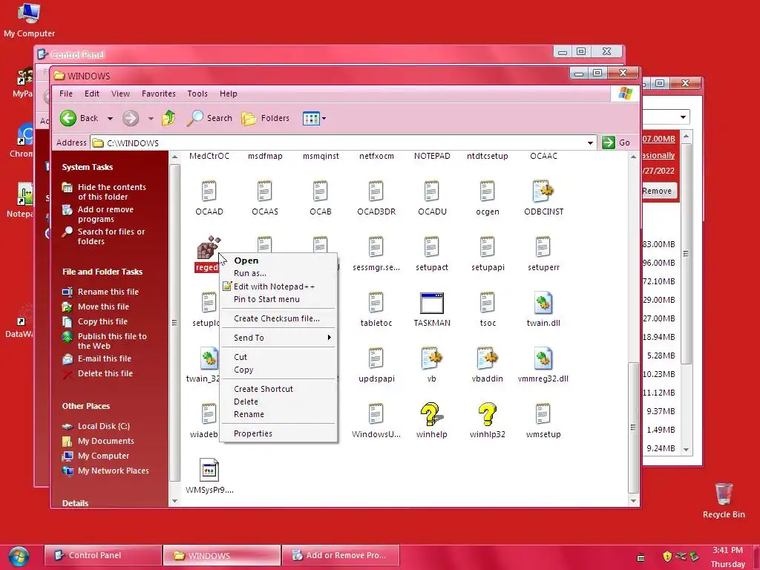Choose Open from the context menu
Image resolution: width=760 pixels, height=570 pixels.
coord(278,261)
